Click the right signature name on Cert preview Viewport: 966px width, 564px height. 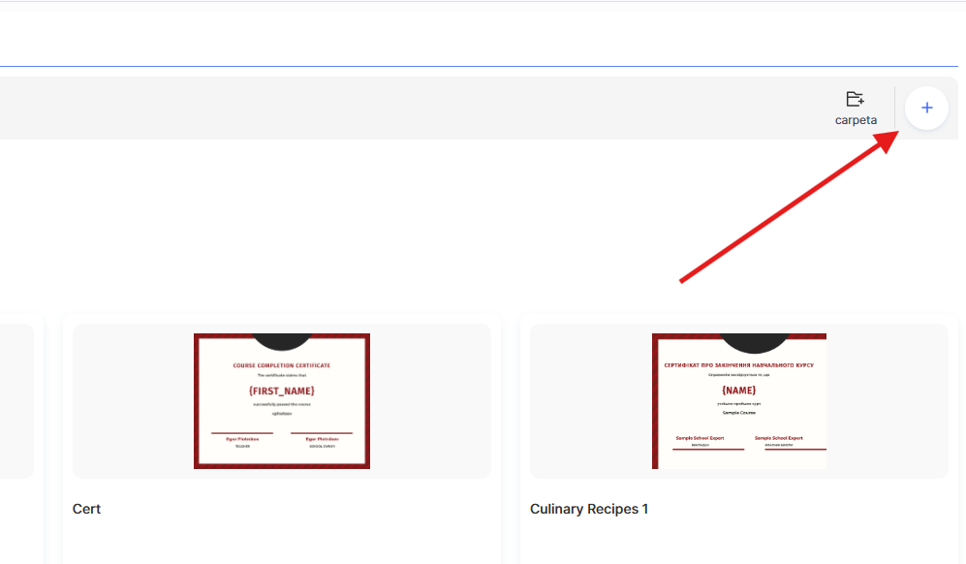point(322,439)
